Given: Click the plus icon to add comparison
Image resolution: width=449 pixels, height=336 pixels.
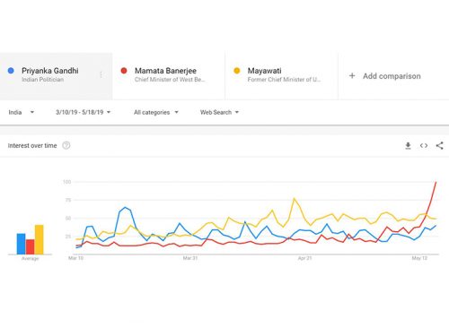Looking at the screenshot, I should [352, 76].
